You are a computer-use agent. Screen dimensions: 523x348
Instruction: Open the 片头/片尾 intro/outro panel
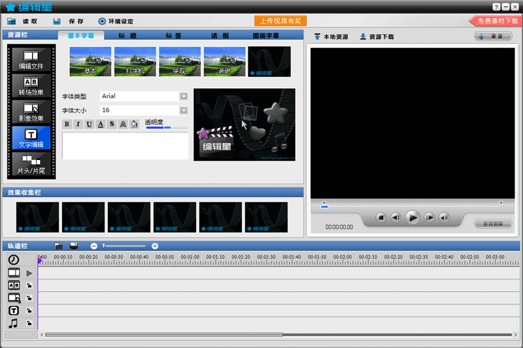point(31,164)
